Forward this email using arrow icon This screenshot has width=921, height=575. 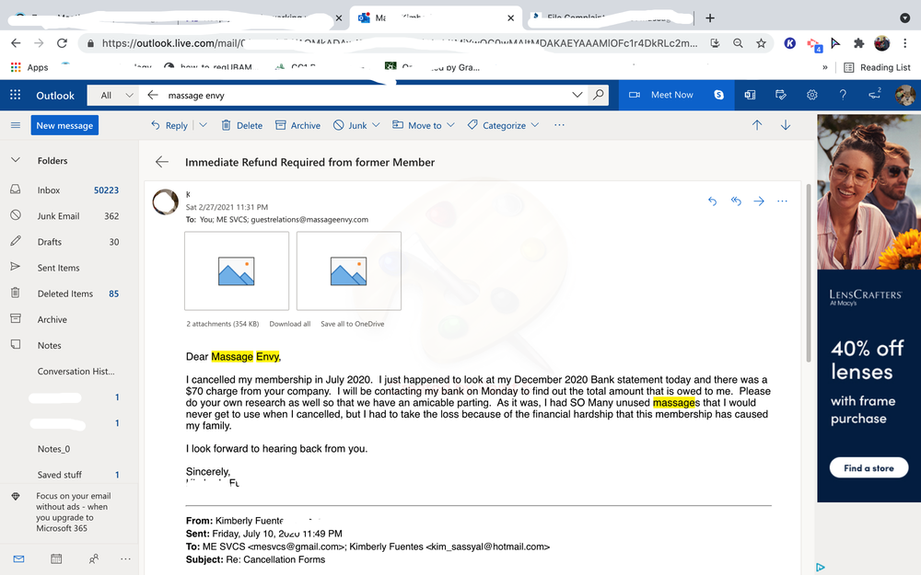point(759,201)
